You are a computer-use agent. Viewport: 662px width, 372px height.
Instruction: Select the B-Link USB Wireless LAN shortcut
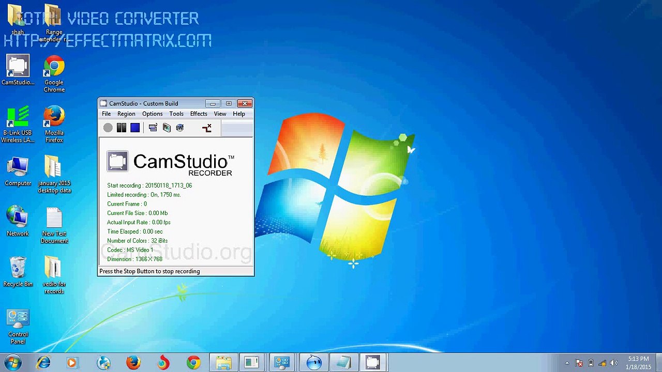click(18, 125)
